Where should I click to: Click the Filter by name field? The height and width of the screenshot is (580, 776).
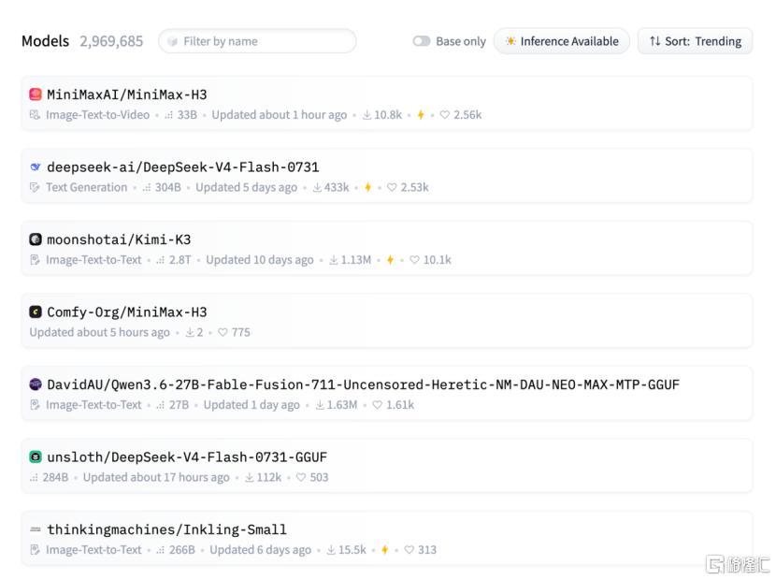[257, 41]
